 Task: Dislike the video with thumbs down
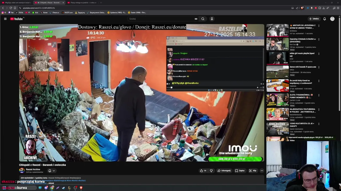coord(211,171)
